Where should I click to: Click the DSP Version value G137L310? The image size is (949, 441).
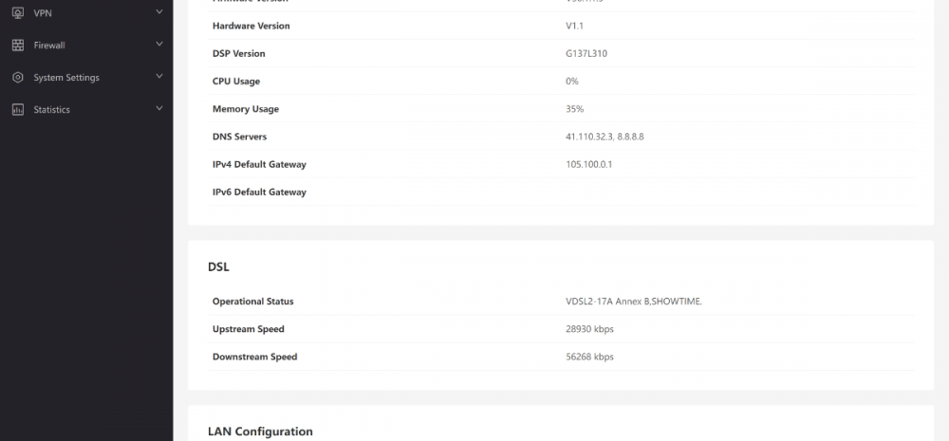pyautogui.click(x=586, y=53)
